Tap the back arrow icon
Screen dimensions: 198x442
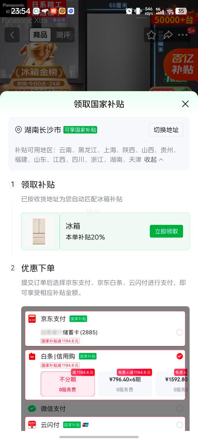tap(12, 35)
